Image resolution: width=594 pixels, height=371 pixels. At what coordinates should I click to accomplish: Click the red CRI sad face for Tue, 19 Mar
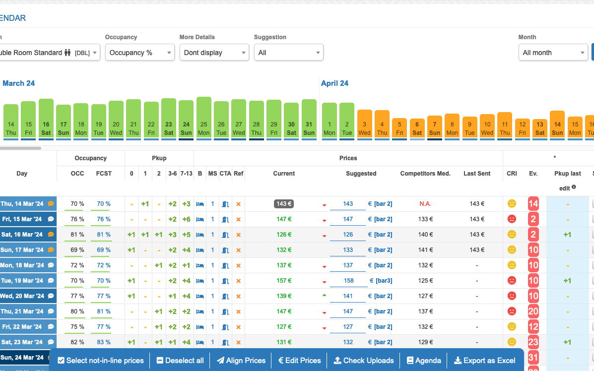pos(512,281)
